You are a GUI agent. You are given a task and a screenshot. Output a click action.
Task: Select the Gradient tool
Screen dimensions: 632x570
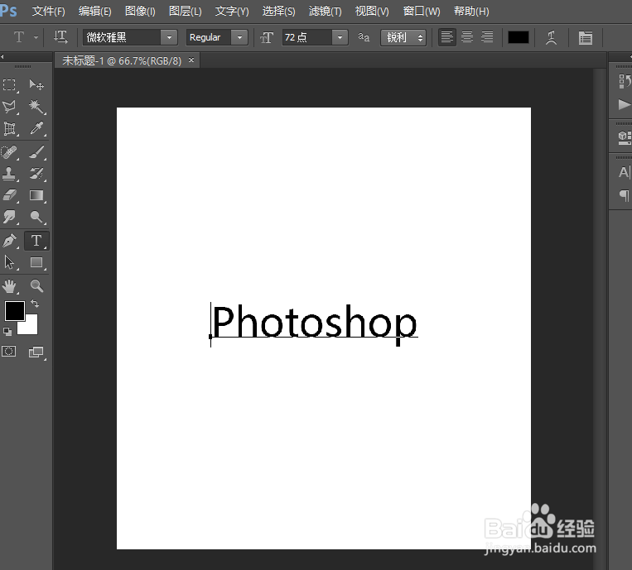pos(36,195)
